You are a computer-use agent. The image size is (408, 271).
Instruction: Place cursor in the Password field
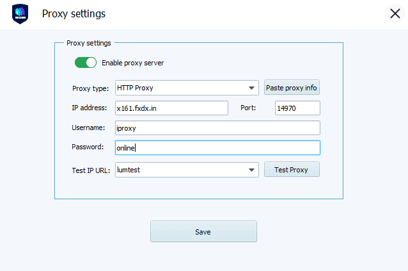(x=217, y=148)
